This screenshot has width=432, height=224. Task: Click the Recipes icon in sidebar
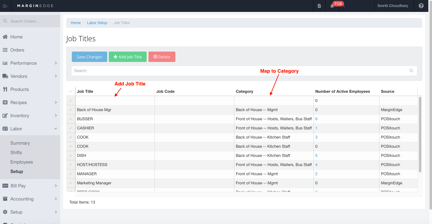[5, 103]
